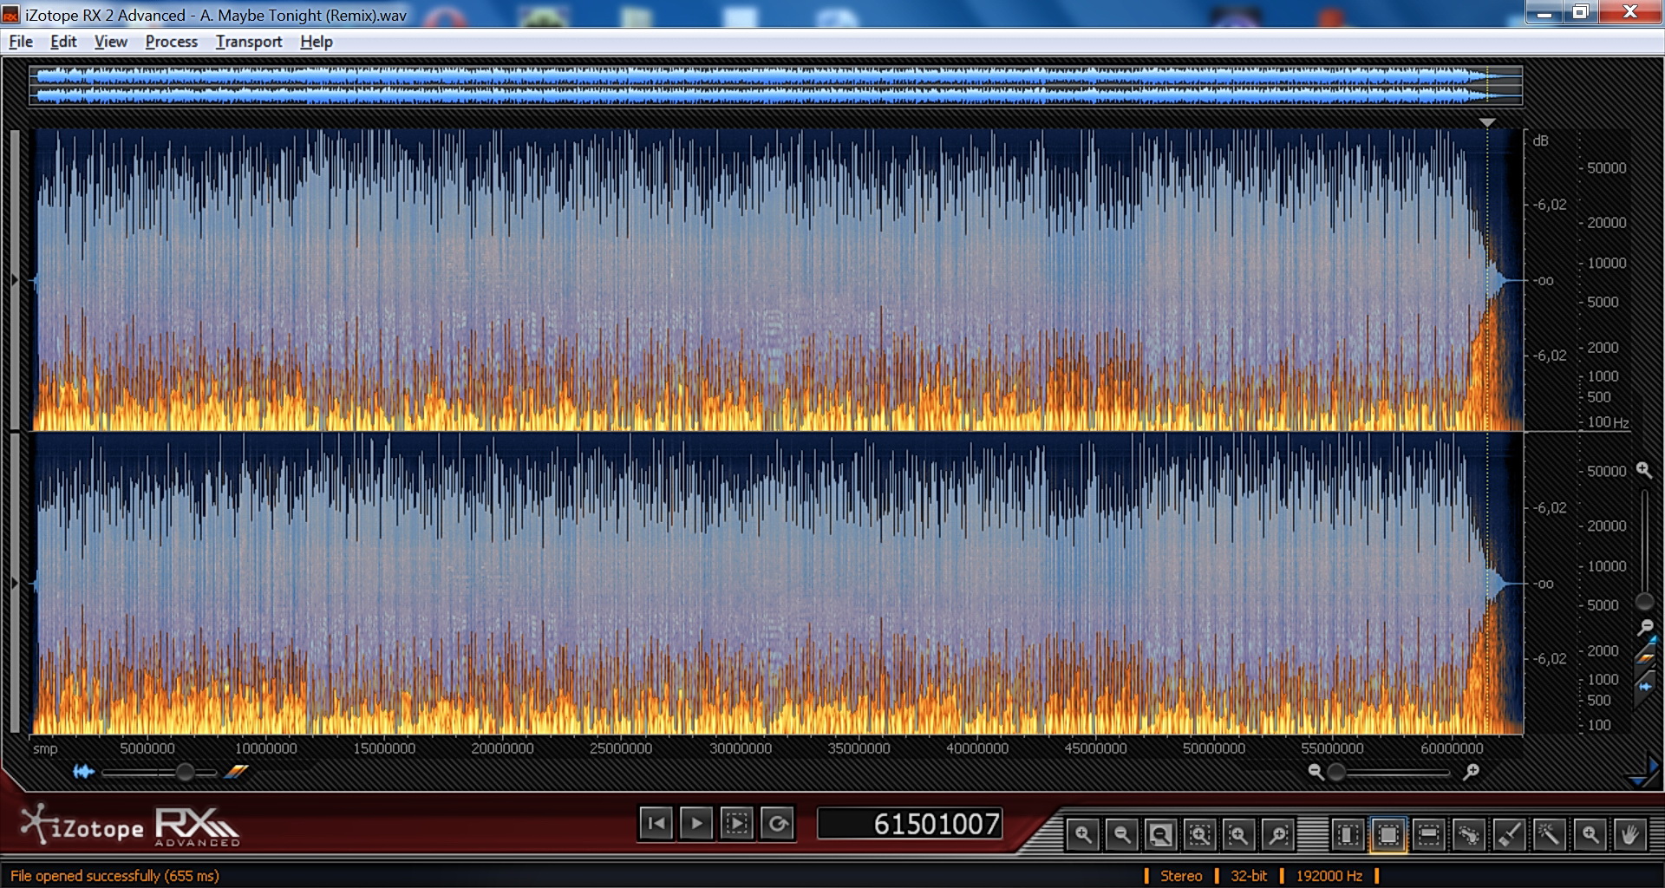Screen dimensions: 1665x888
Task: Open the Transport menu
Action: click(249, 42)
